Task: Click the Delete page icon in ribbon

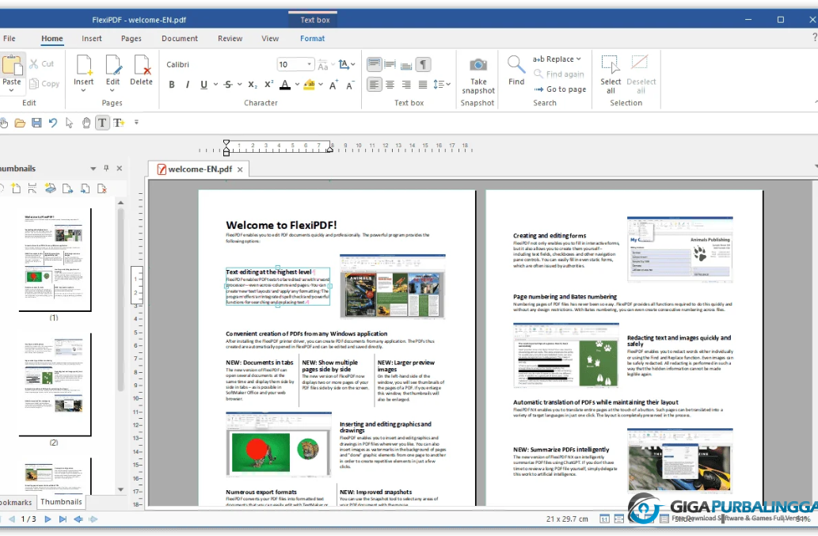Action: (142, 65)
